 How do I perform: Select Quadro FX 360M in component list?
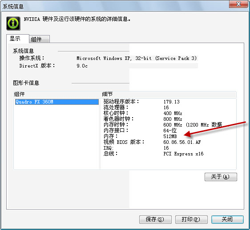[x=57, y=102]
